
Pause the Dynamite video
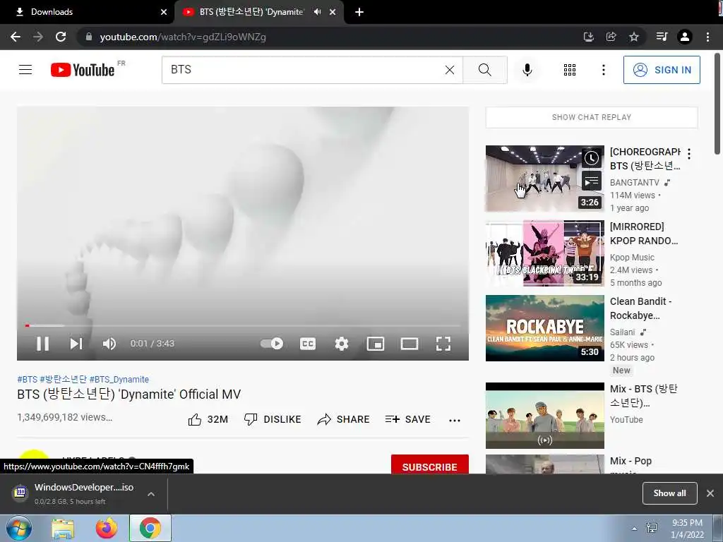pyautogui.click(x=43, y=344)
